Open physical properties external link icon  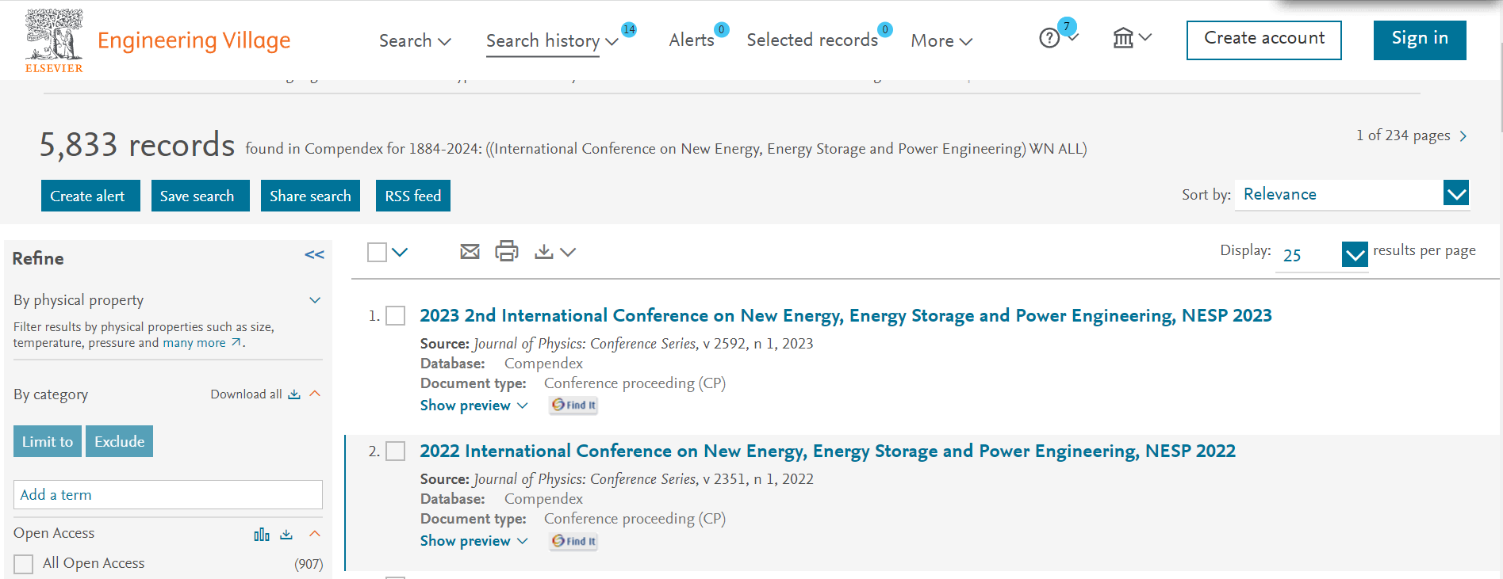(x=236, y=342)
